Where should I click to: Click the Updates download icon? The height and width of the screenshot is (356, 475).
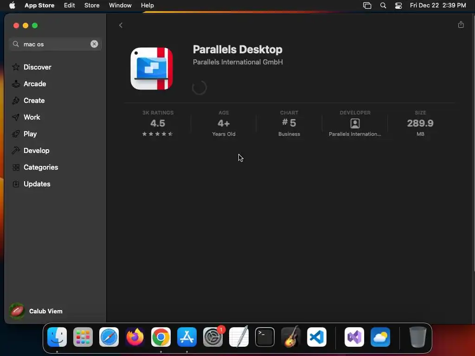[x=16, y=184]
